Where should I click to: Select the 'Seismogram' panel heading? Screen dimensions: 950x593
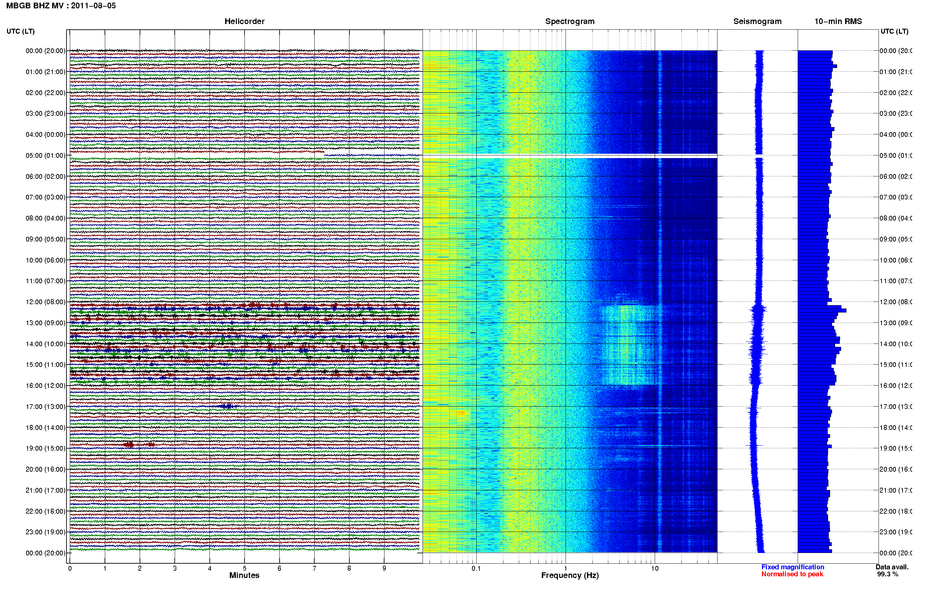pyautogui.click(x=757, y=22)
